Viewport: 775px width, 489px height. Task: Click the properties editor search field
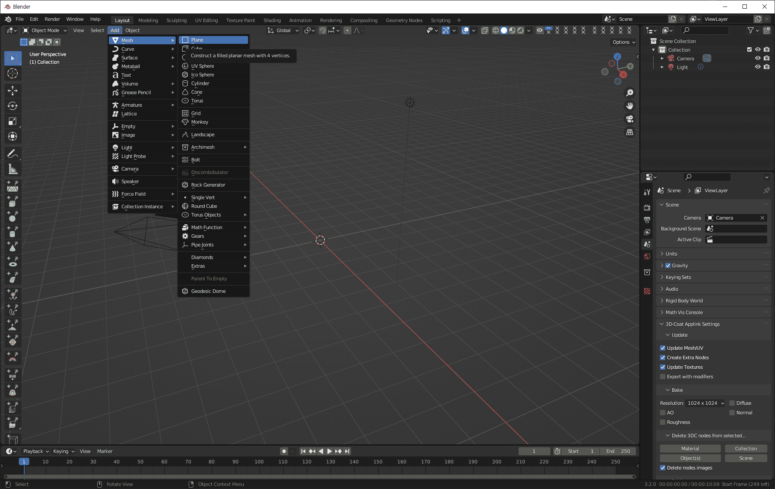click(x=707, y=177)
